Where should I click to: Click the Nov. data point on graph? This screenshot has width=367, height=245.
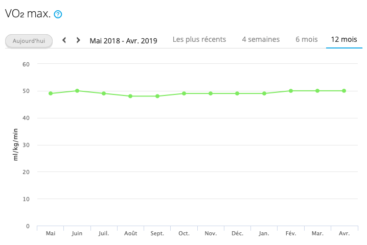(211, 93)
